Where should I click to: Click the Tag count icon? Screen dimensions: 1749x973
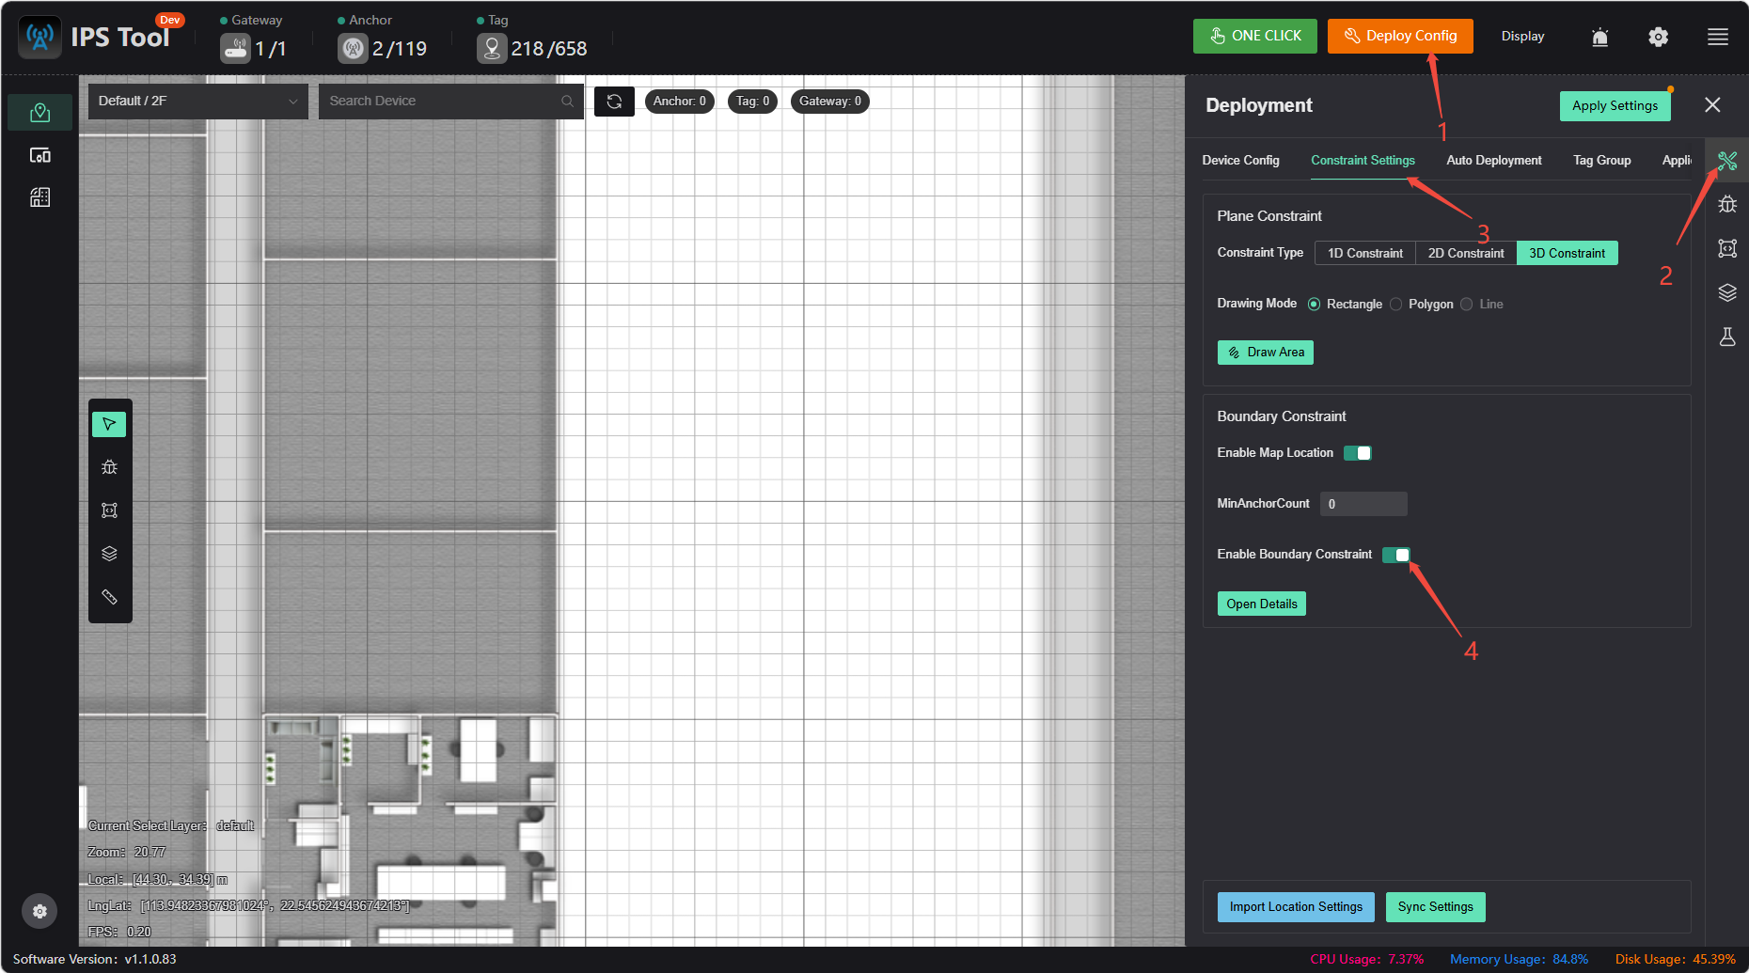pyautogui.click(x=492, y=48)
